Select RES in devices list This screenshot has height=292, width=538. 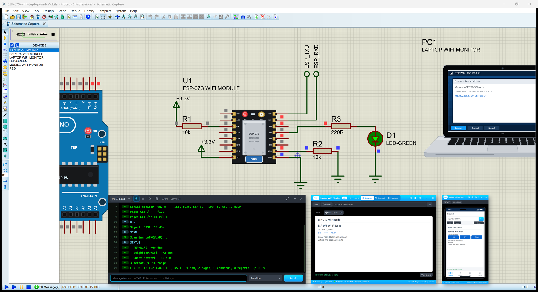(34, 68)
